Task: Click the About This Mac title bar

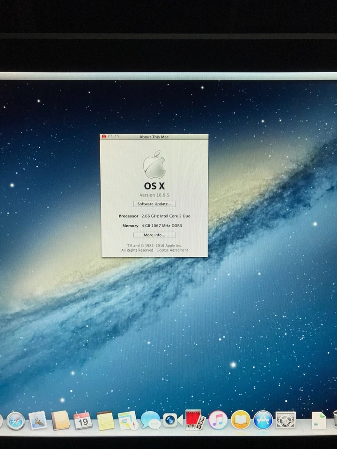Action: [154, 137]
